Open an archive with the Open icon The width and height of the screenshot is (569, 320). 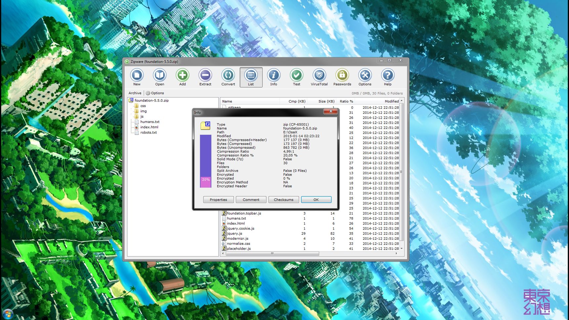point(159,75)
